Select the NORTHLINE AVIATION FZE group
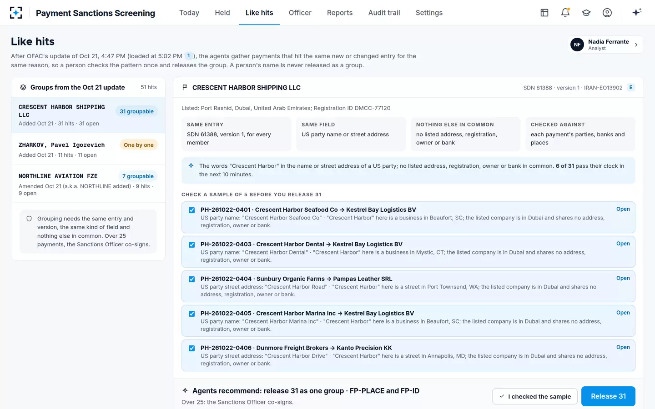Image resolution: width=655 pixels, height=409 pixels. [88, 184]
